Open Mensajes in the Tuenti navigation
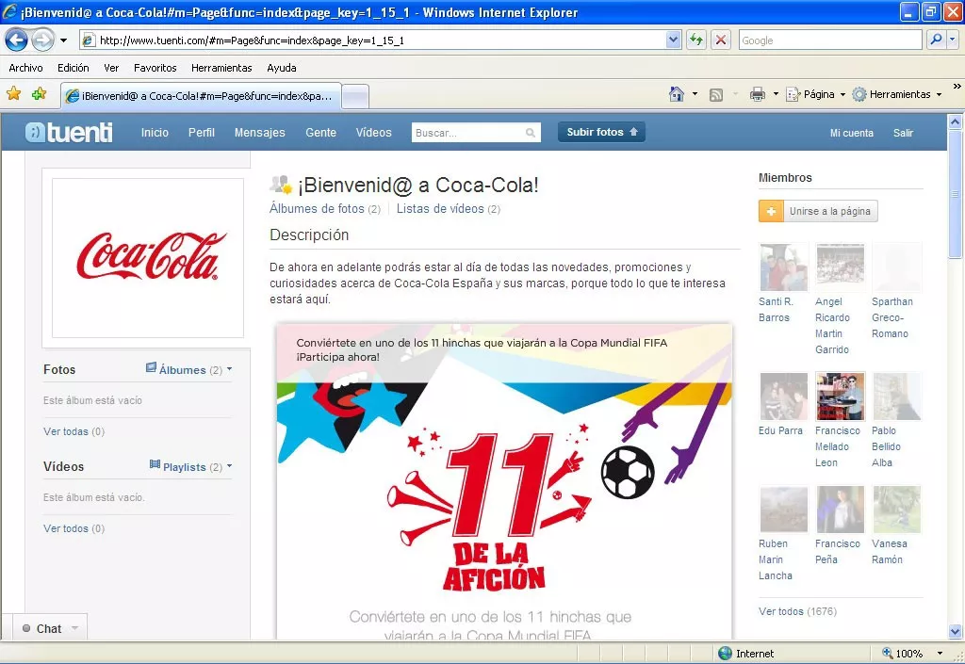 pos(260,132)
